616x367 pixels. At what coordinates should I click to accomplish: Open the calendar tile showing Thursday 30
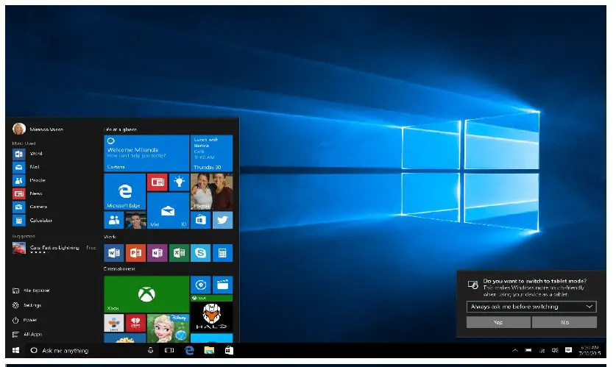point(211,154)
